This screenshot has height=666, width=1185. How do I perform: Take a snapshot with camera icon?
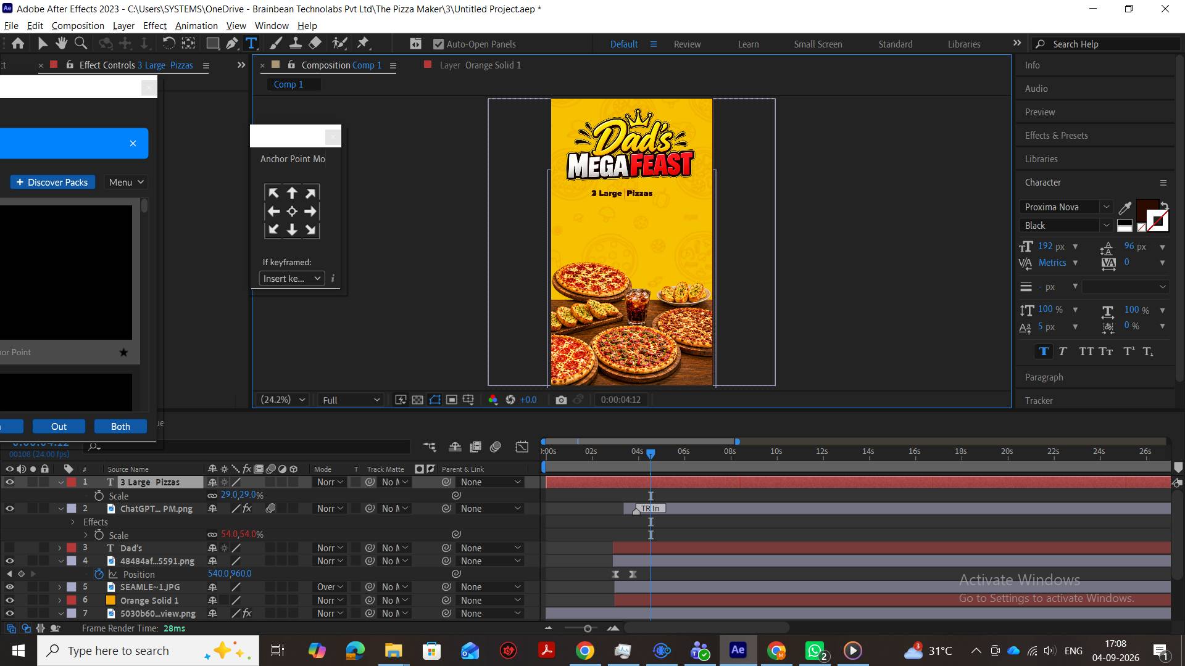[x=561, y=400]
